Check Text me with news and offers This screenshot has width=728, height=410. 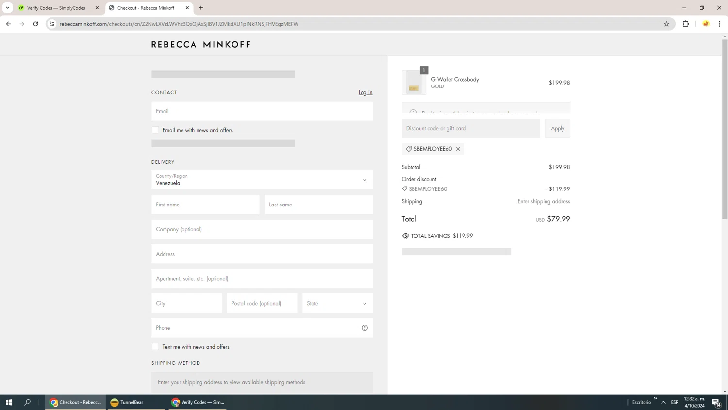(155, 346)
